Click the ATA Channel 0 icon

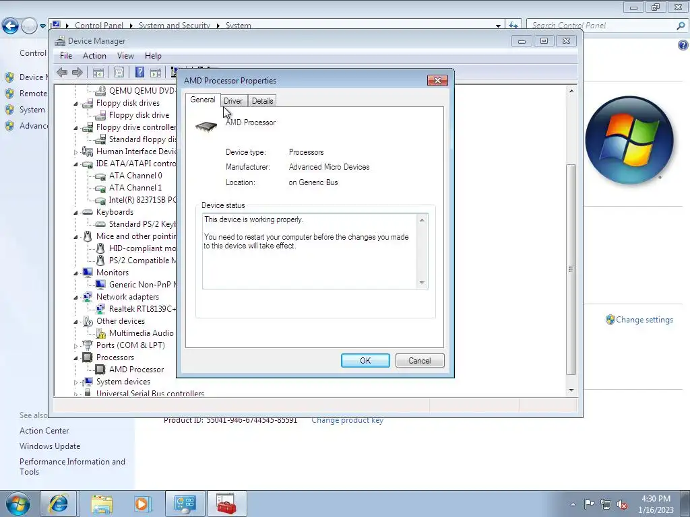pyautogui.click(x=100, y=176)
